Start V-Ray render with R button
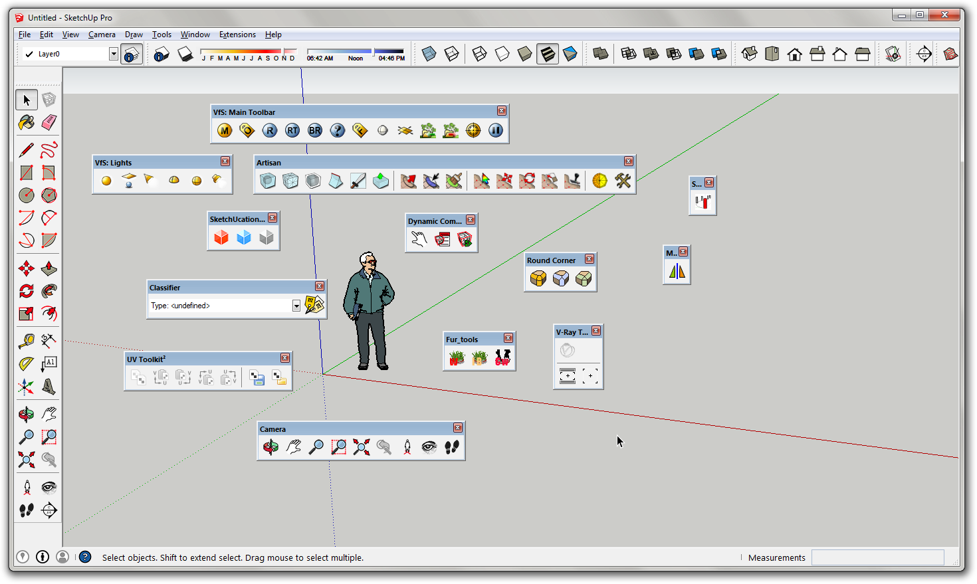The image size is (977, 584). click(270, 130)
